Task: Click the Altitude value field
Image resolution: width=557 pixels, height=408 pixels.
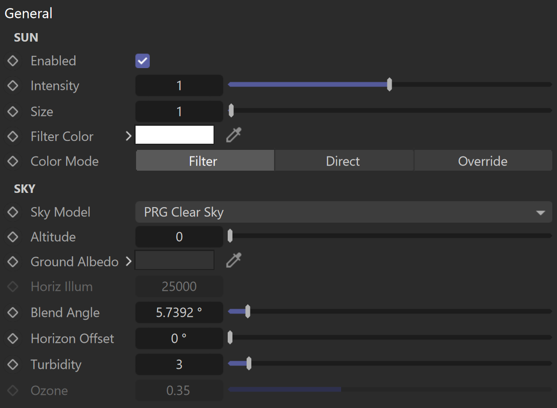Action: (x=179, y=237)
